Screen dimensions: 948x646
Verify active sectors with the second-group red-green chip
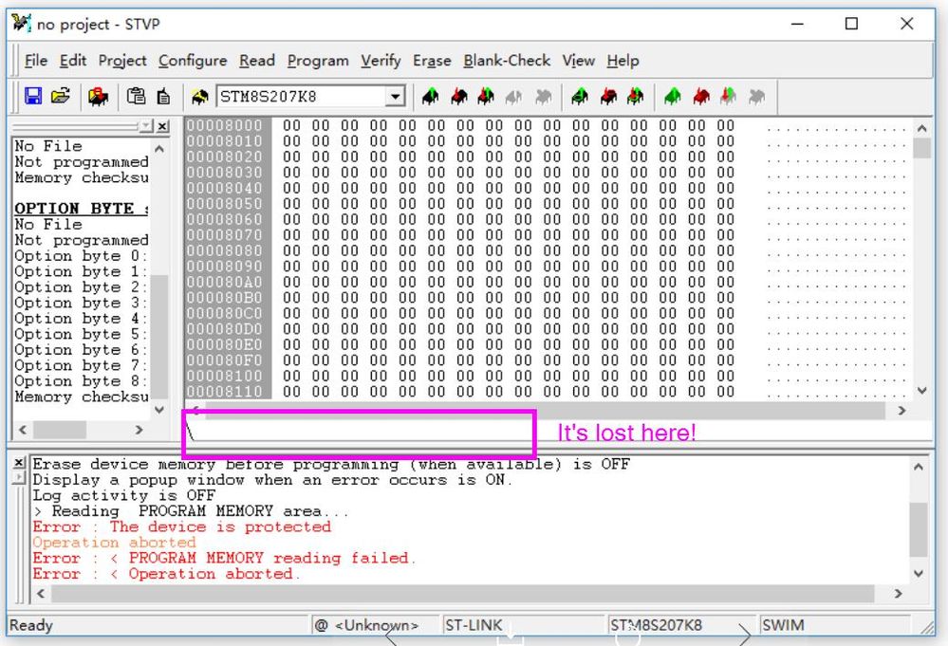[x=636, y=96]
